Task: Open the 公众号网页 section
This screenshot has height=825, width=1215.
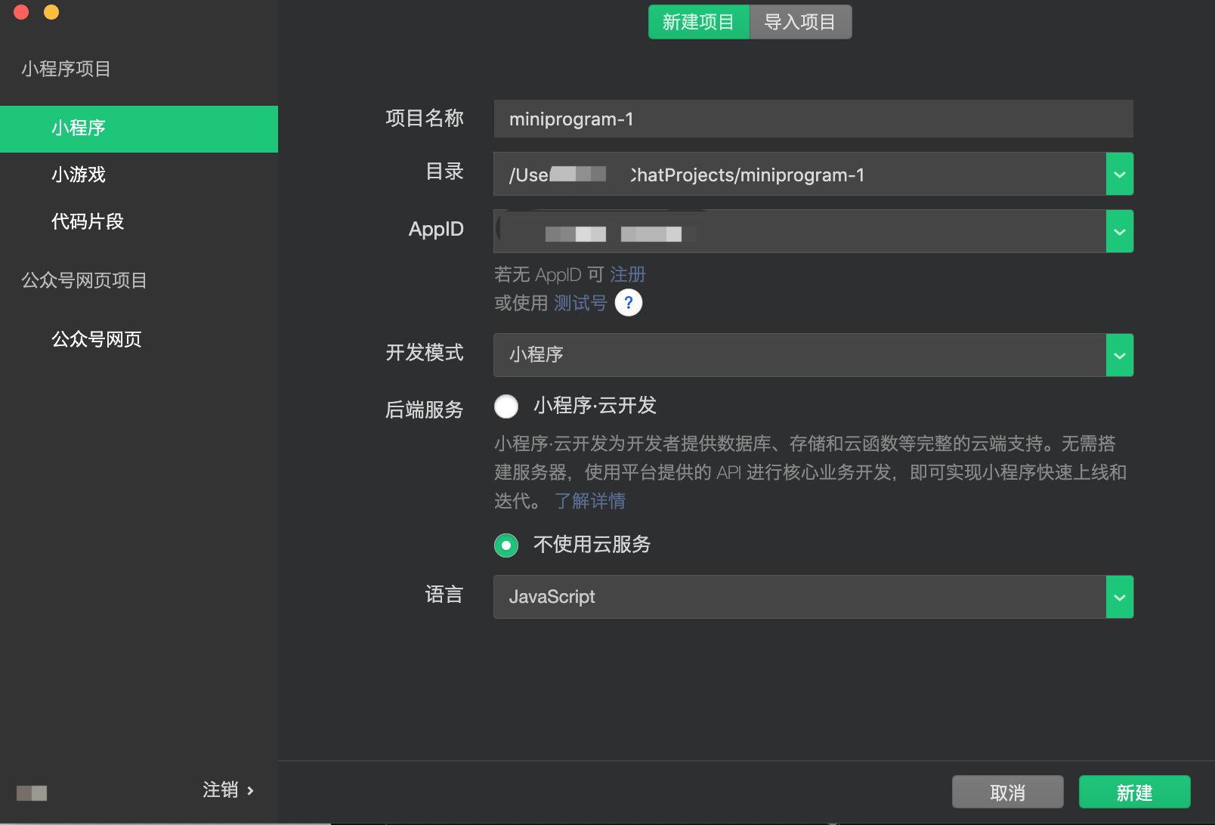Action: point(96,338)
